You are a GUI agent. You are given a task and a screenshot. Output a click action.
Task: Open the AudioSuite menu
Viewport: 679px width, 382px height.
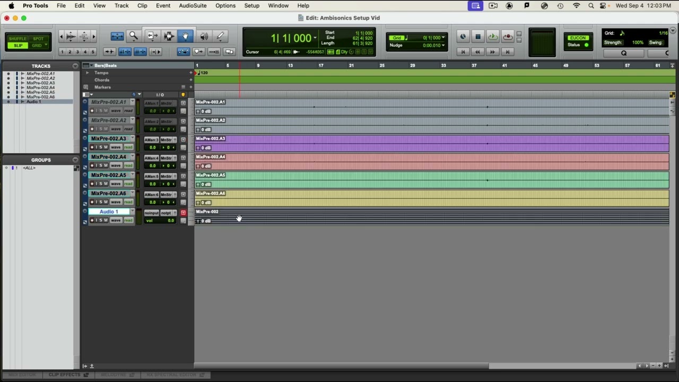tap(193, 5)
